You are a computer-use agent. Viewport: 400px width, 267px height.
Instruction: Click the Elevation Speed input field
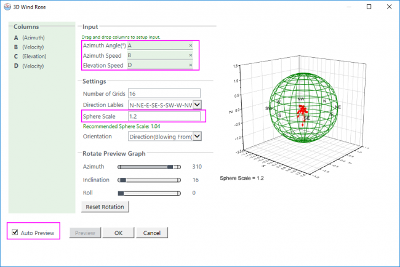160,65
